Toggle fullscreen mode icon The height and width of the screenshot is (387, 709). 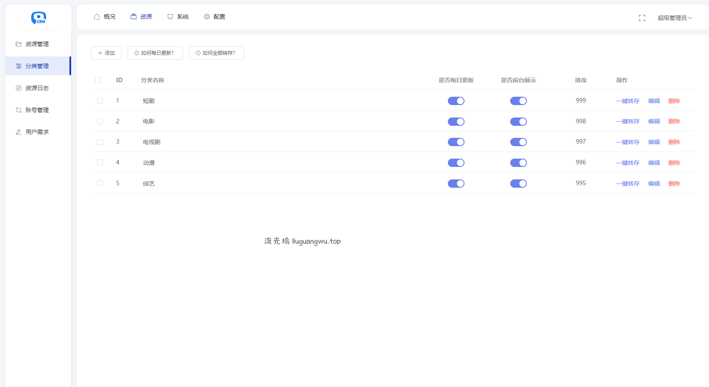coord(642,18)
